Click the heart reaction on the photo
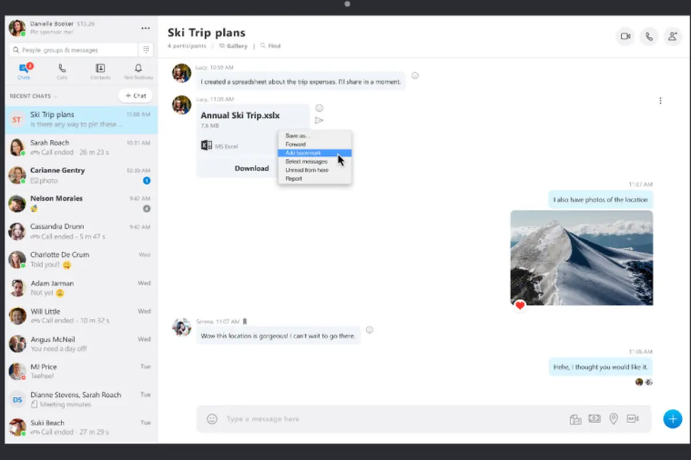Viewport: 691px width, 460px height. [520, 305]
